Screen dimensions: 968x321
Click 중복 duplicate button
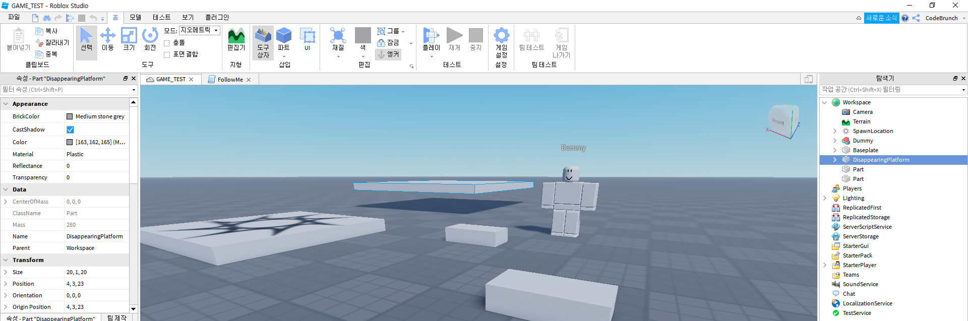pyautogui.click(x=46, y=54)
